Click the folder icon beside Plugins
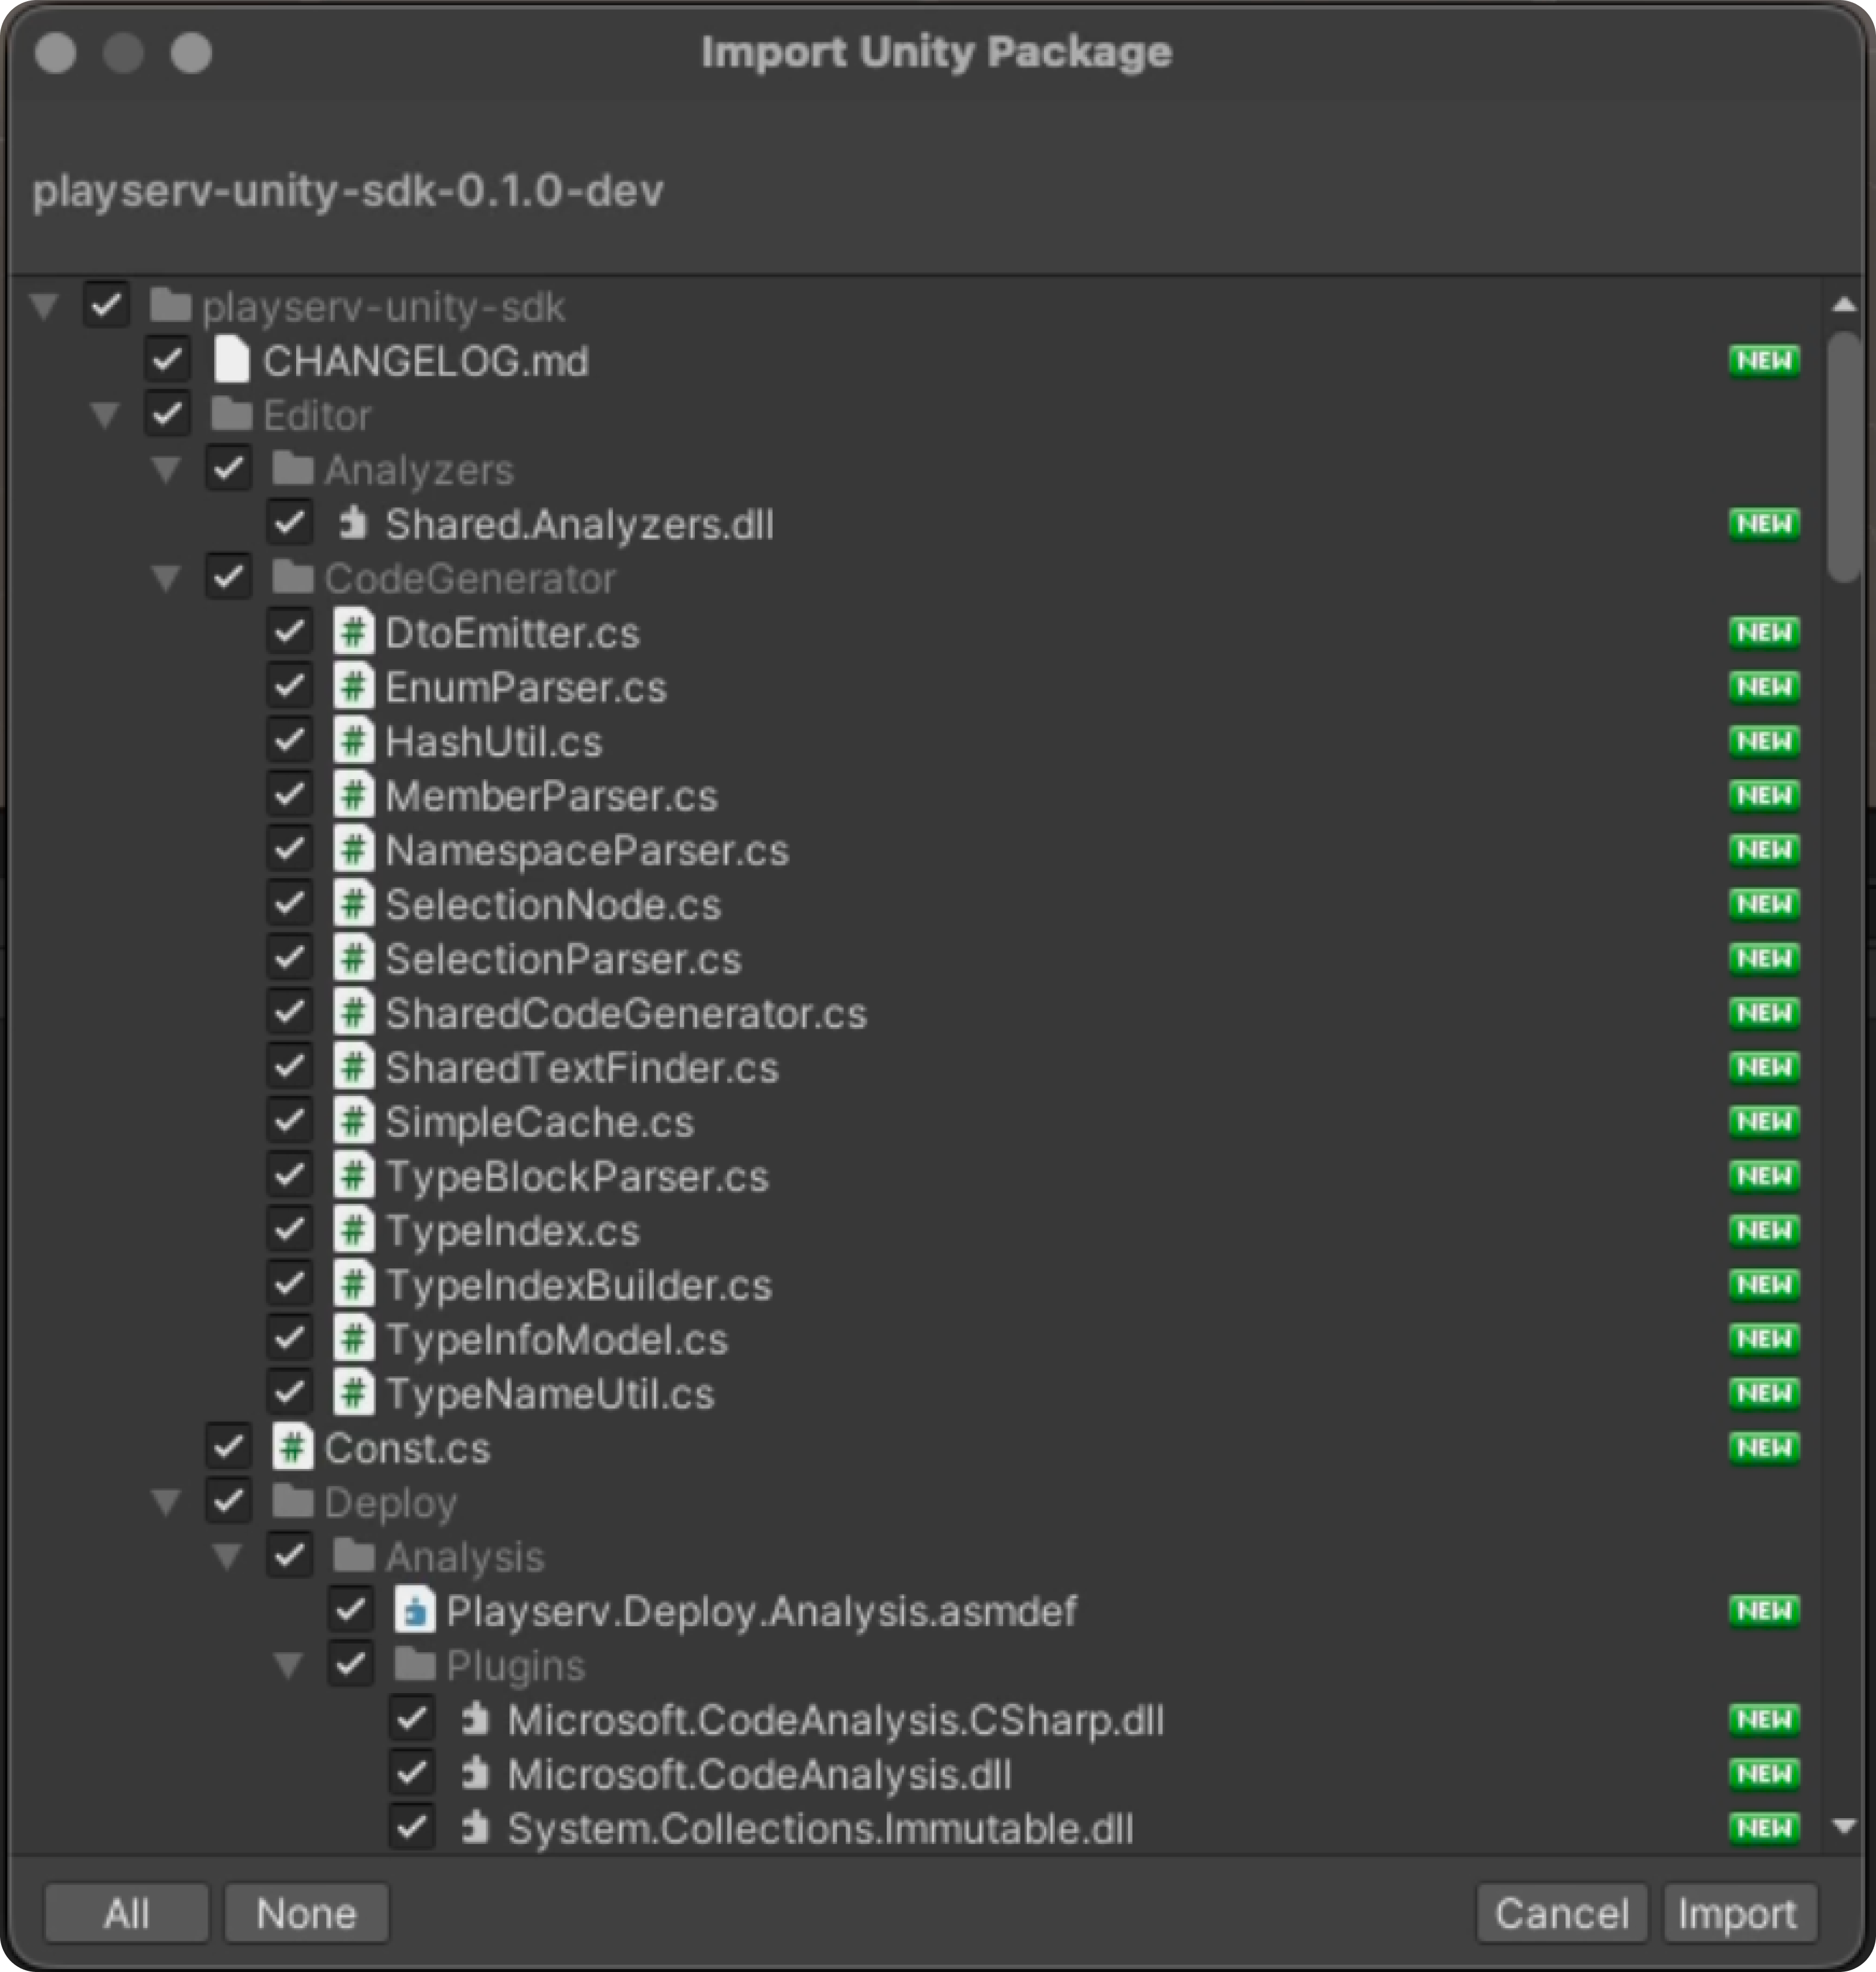This screenshot has width=1876, height=1972. coord(415,1664)
